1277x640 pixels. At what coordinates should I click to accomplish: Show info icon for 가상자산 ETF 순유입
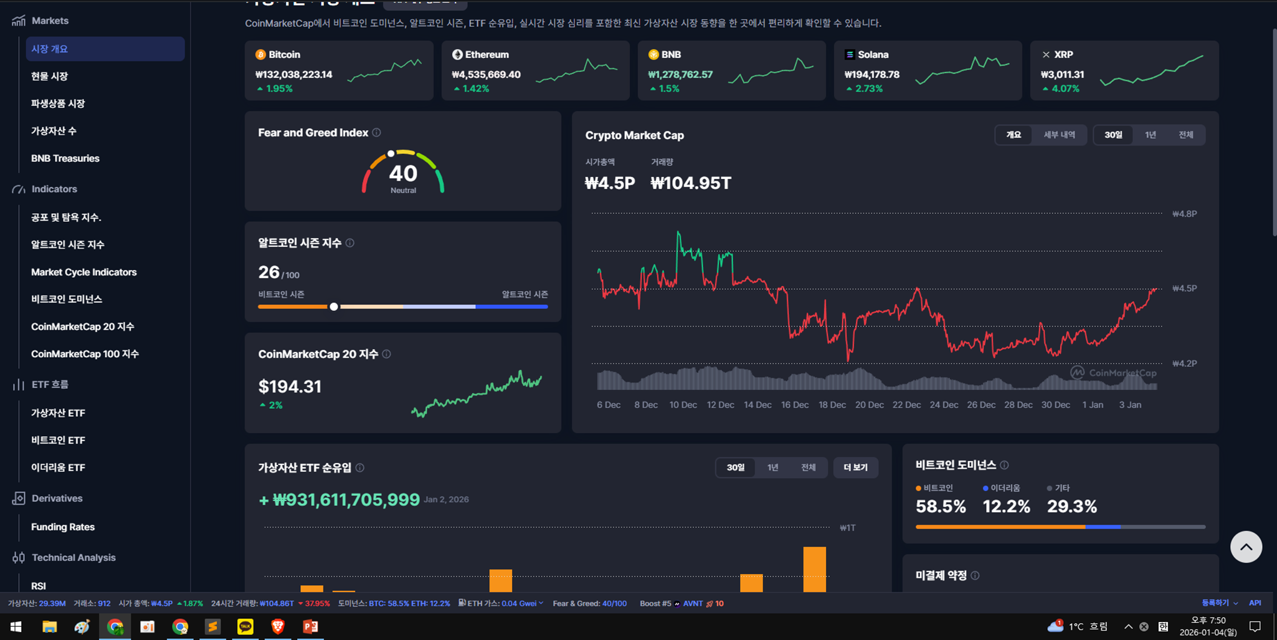360,468
